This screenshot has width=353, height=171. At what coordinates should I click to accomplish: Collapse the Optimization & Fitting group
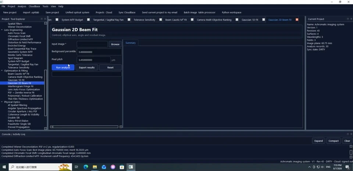[2, 71]
